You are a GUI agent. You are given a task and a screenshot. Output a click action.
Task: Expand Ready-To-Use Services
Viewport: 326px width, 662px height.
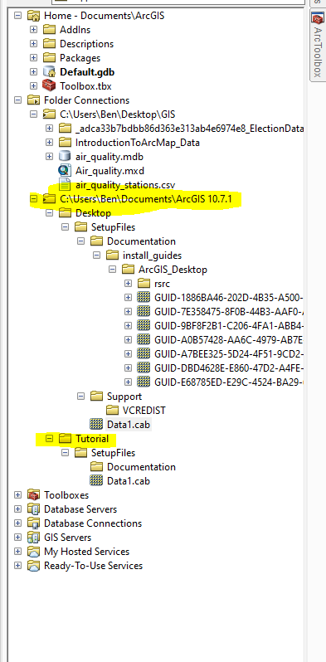click(17, 565)
